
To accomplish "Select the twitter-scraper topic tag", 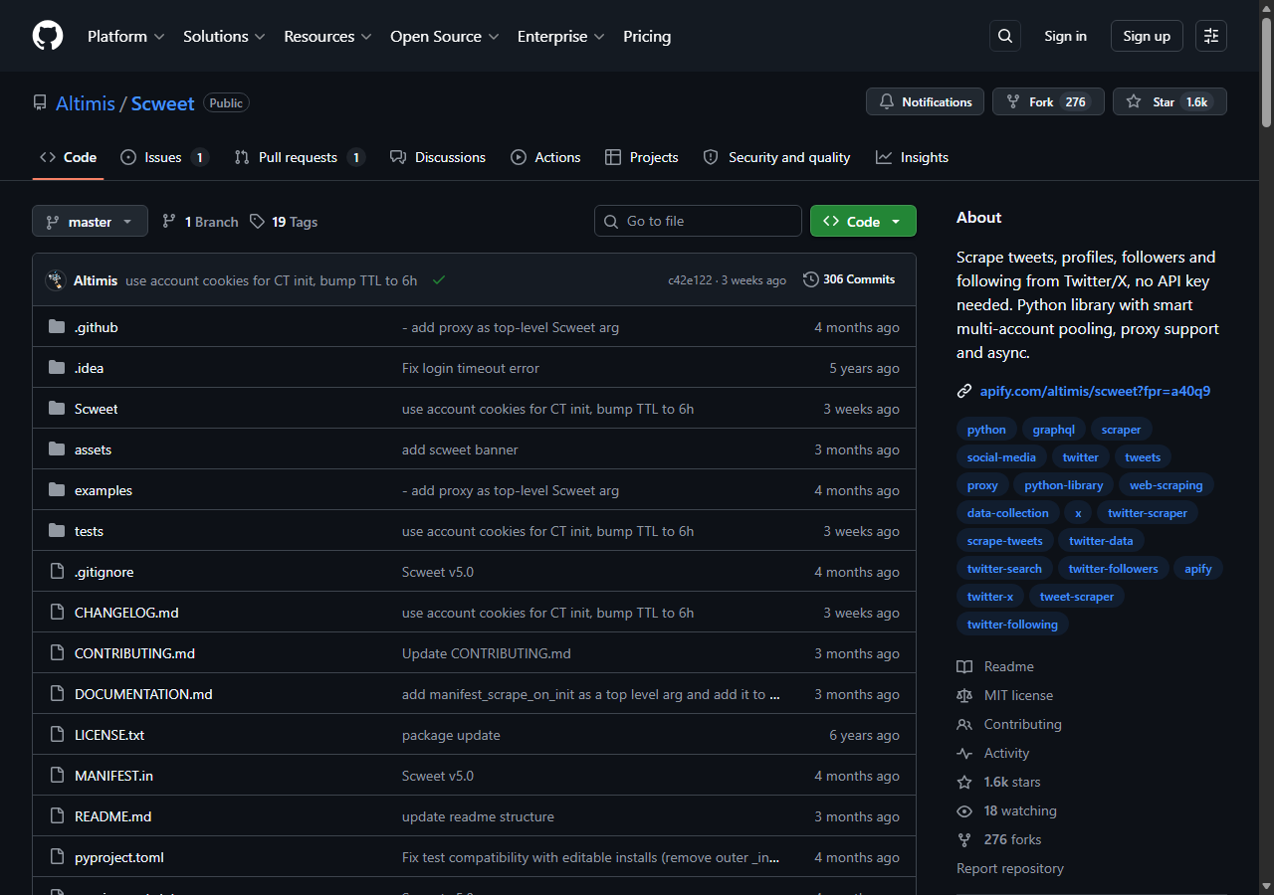I will [1148, 513].
